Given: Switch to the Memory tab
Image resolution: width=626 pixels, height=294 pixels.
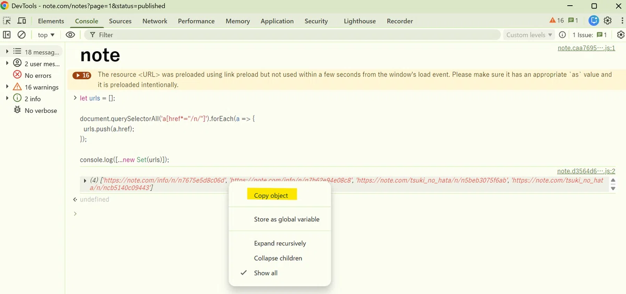Looking at the screenshot, I should click(x=238, y=21).
